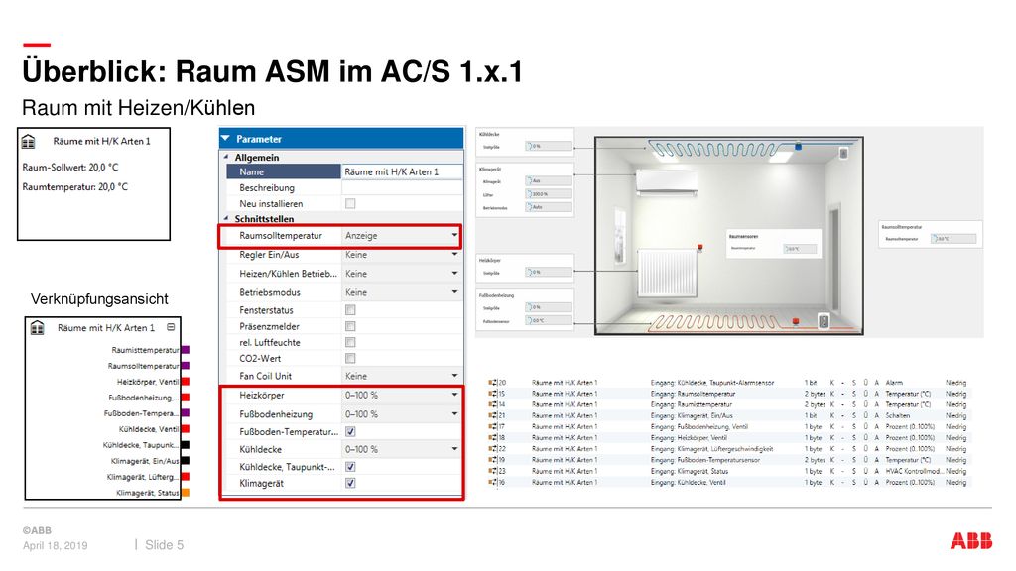The width and height of the screenshot is (1016, 571).
Task: Click the red valve beside the radiator
Action: pos(699,247)
